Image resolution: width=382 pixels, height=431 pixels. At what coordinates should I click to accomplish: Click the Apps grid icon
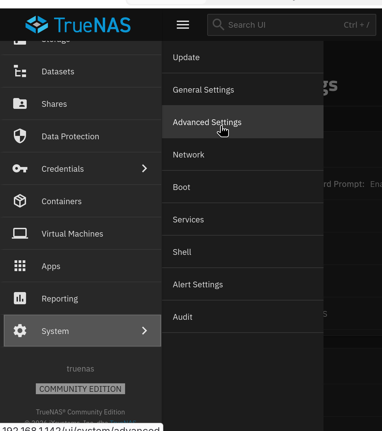20,266
